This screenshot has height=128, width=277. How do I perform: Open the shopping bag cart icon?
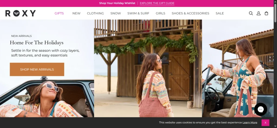pyautogui.click(x=266, y=13)
